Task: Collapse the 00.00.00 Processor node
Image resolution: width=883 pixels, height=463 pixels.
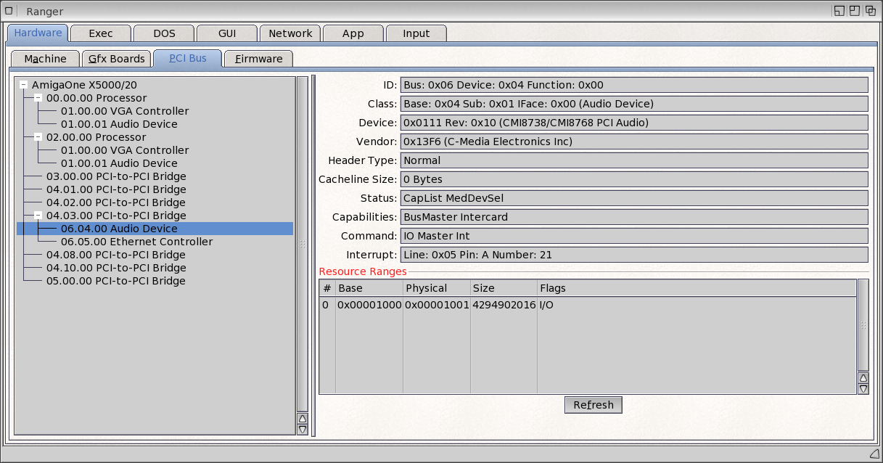Action: click(x=38, y=98)
